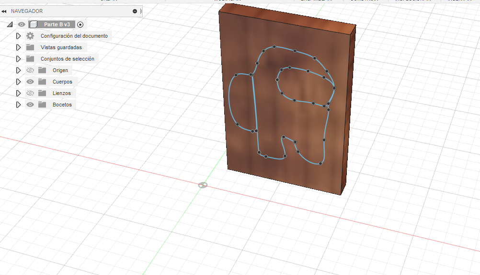Show the hidden Origen folder
This screenshot has height=275, width=480.
coord(30,70)
